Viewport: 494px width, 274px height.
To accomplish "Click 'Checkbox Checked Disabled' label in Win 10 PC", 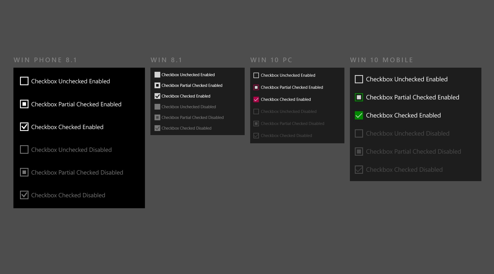I will 286,136.
